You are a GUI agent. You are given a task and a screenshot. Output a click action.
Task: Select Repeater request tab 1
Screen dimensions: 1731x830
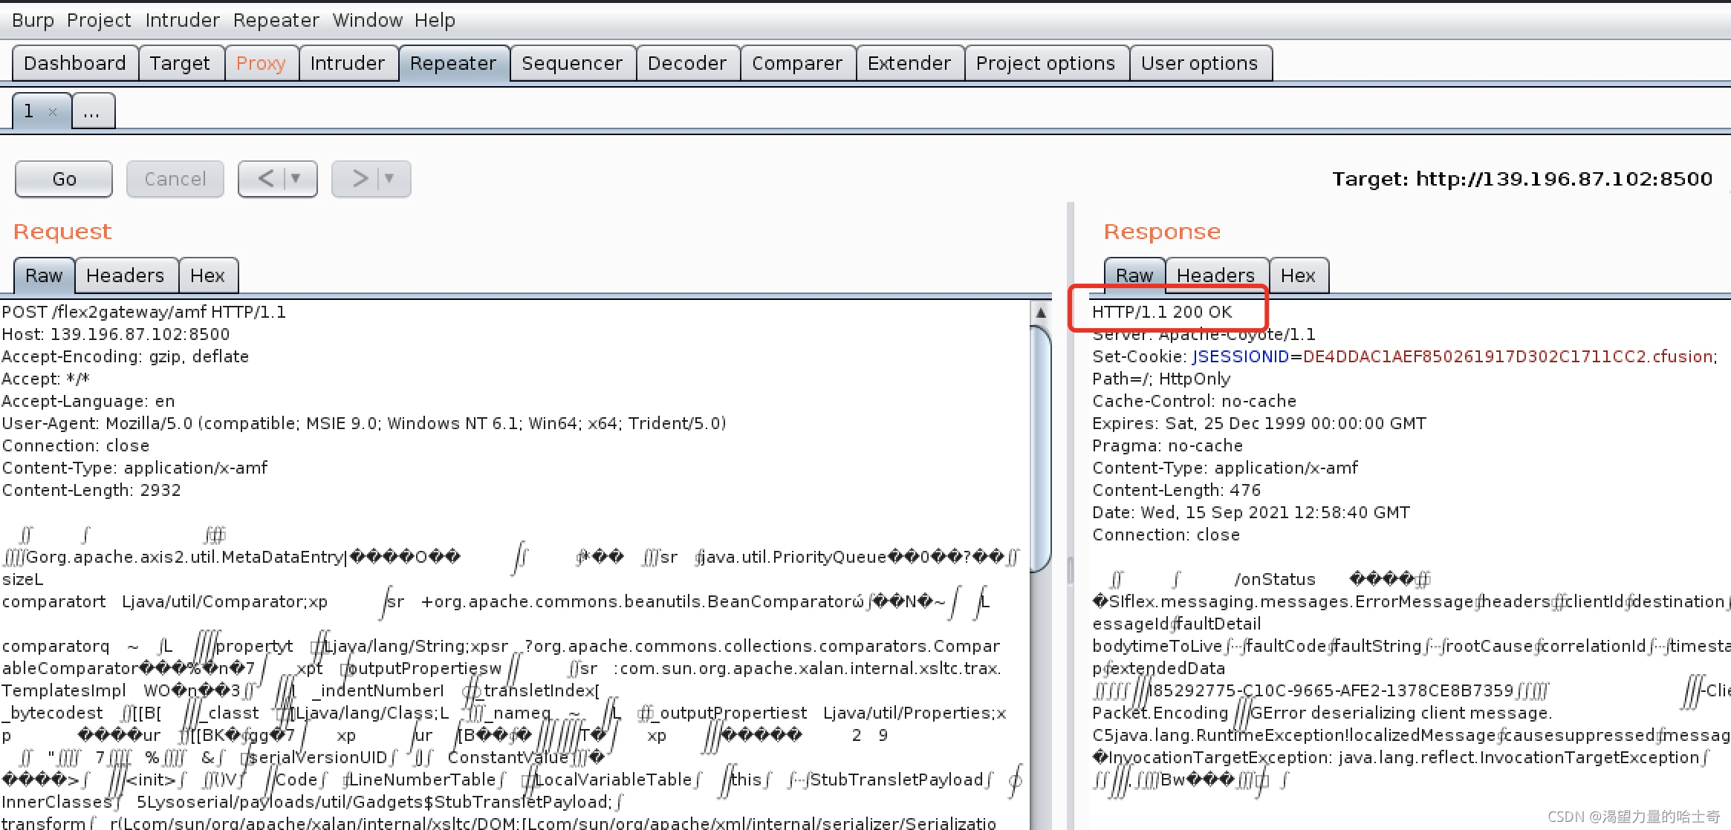(x=30, y=111)
